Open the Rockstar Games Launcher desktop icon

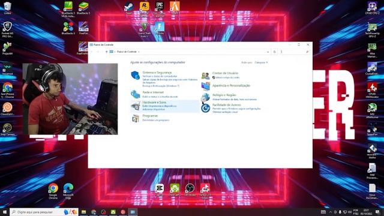coord(144,9)
